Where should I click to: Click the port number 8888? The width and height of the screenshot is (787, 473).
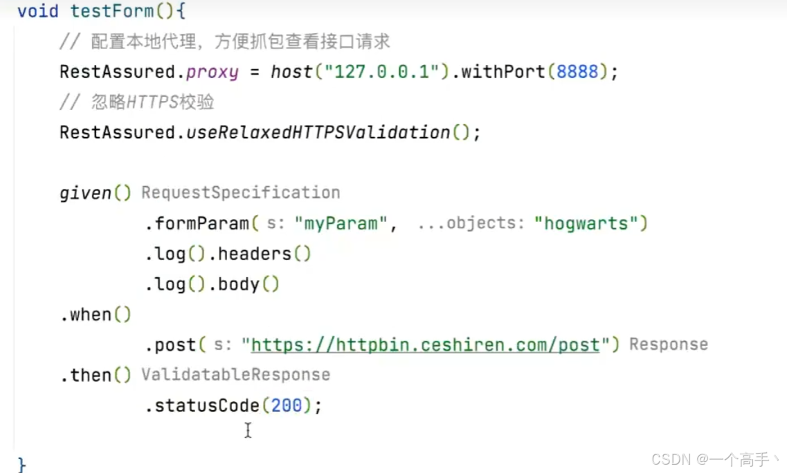click(x=577, y=71)
